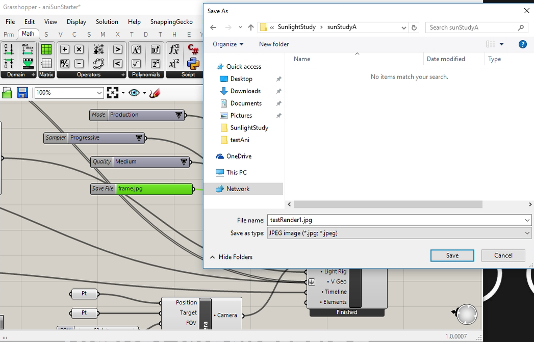Open the File menu
Screen dimensions: 534x342
click(x=10, y=22)
